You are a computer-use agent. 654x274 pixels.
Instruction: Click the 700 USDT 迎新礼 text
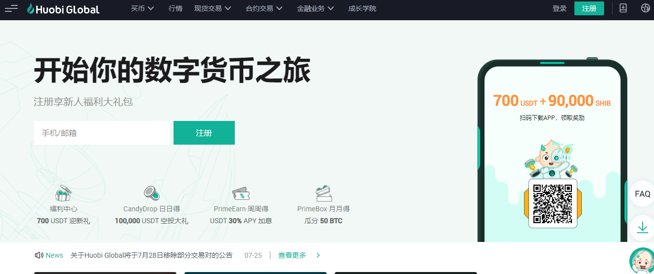63,221
